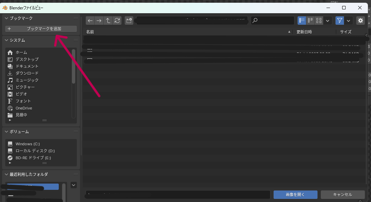Go to parent directory arrow
This screenshot has height=202, width=371.
point(108,21)
